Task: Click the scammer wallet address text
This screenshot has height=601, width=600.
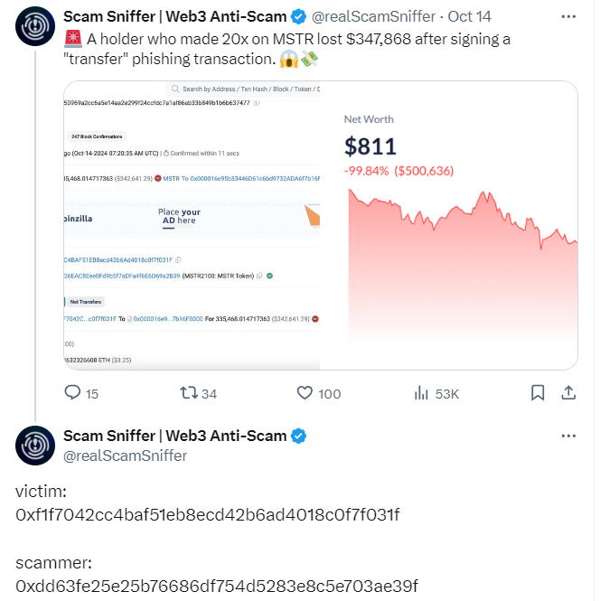Action: click(217, 584)
